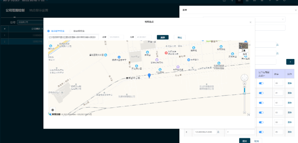Switch to 地点显示设置 tab
The width and height of the screenshot is (298, 143).
pyautogui.click(x=39, y=10)
